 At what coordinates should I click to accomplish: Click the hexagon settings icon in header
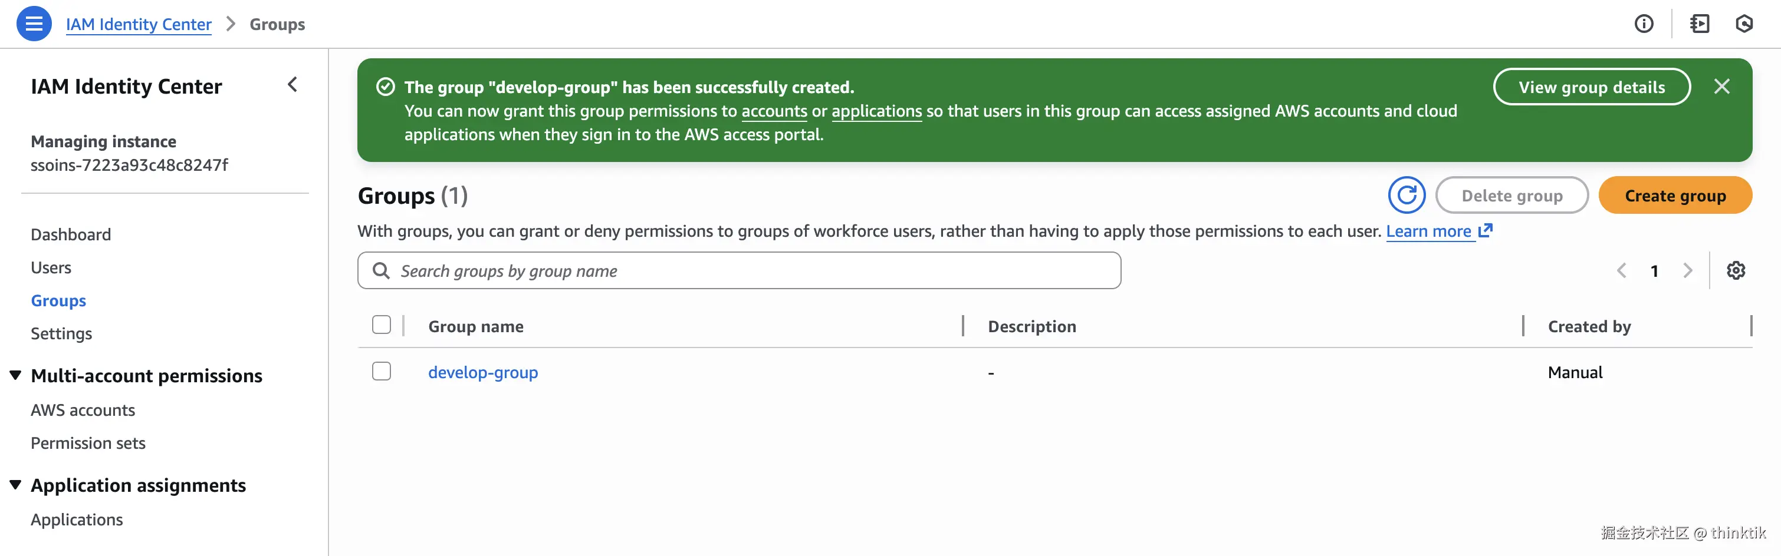(x=1744, y=24)
